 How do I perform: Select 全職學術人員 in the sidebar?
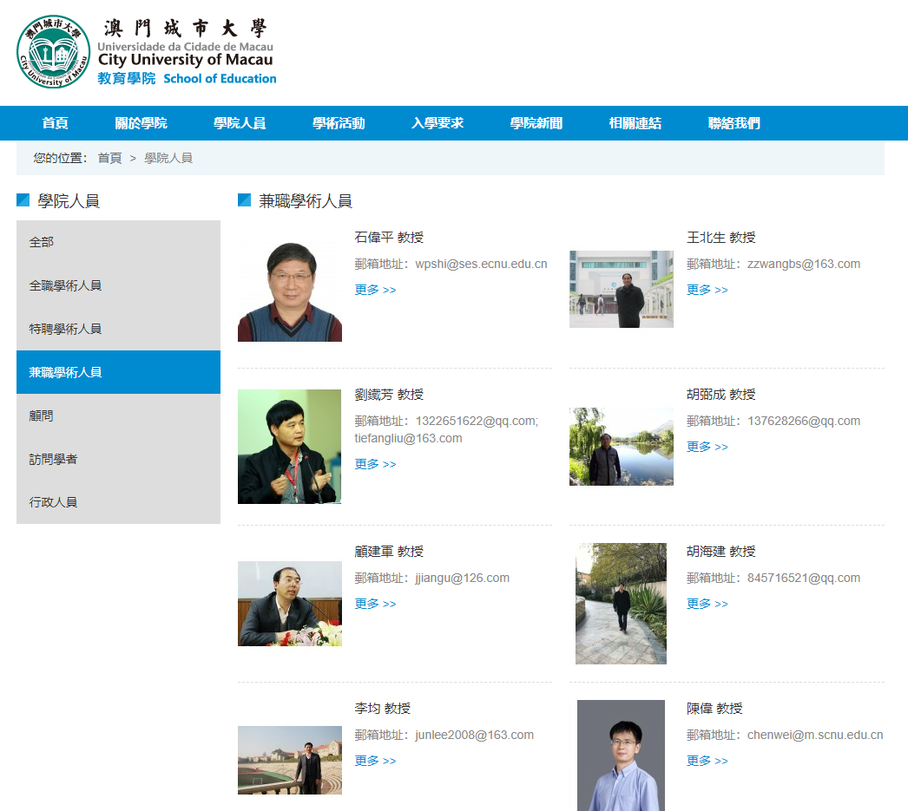[x=118, y=285]
